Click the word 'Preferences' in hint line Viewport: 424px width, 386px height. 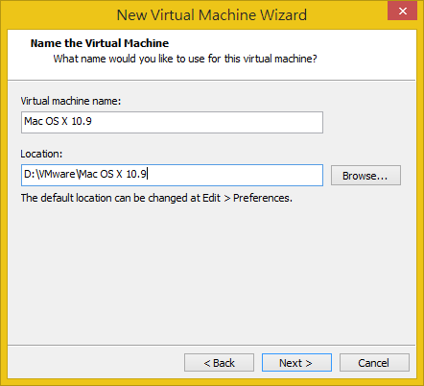pyautogui.click(x=262, y=198)
